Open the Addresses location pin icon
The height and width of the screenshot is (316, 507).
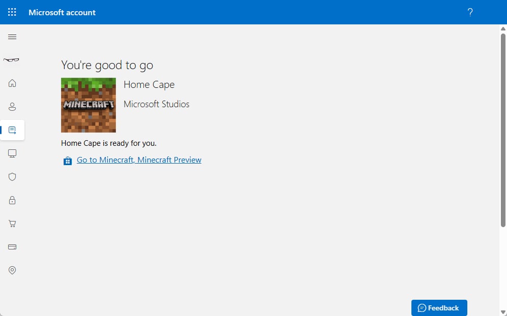point(12,270)
